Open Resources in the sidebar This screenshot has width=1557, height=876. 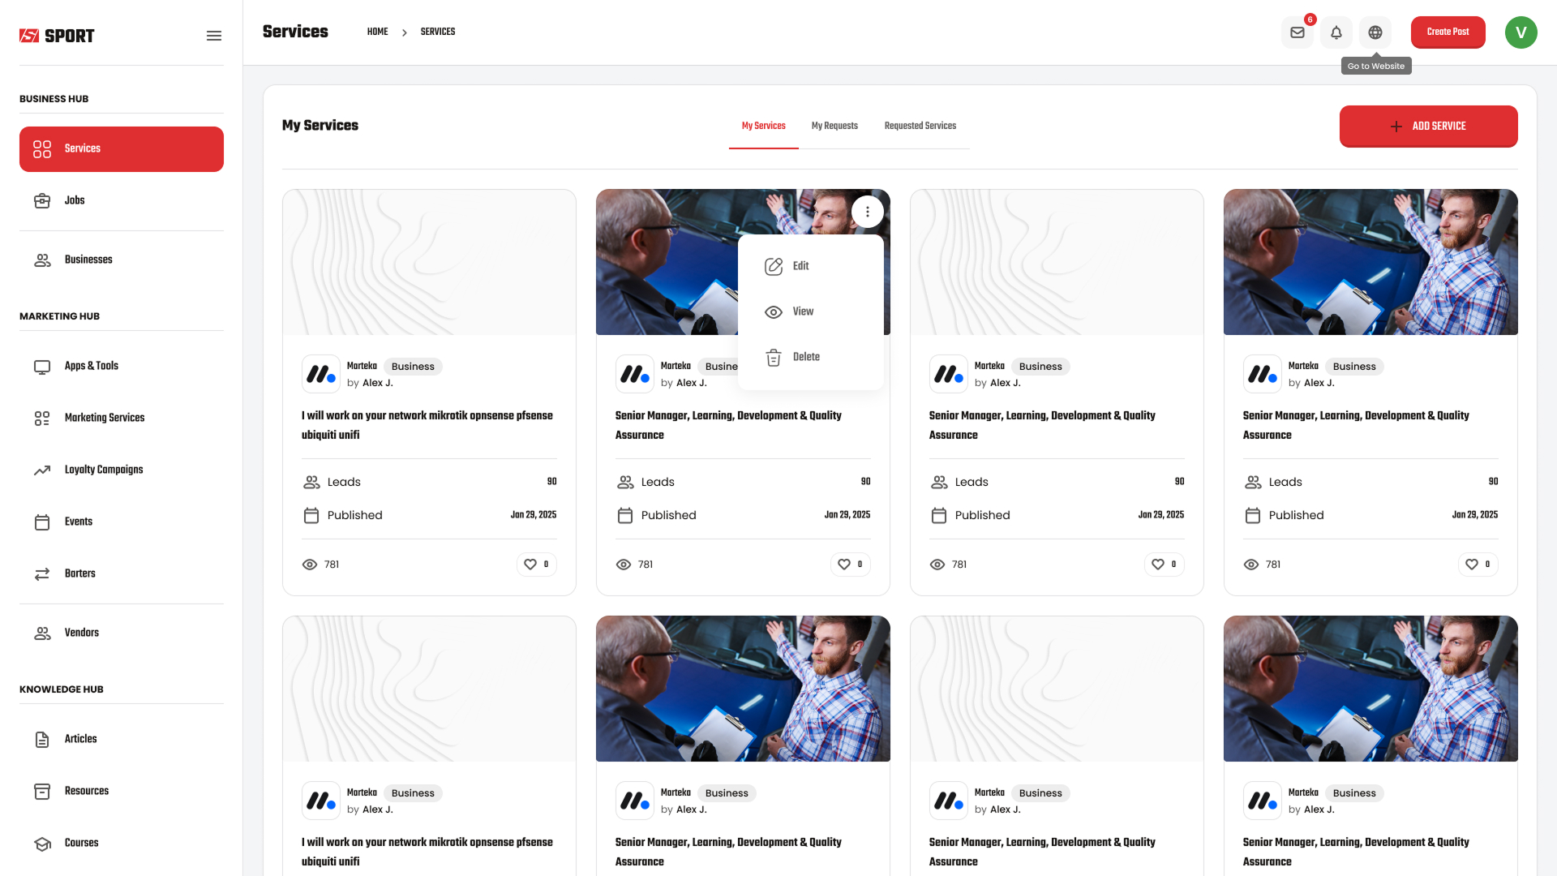(x=122, y=791)
